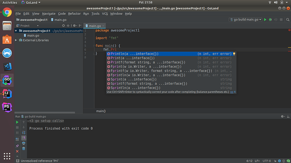Image resolution: width=291 pixels, height=163 pixels.
Task: Open the VCS menu
Action: click(x=105, y=14)
